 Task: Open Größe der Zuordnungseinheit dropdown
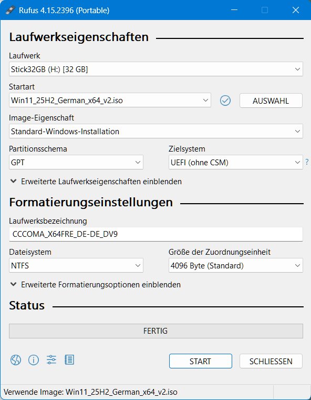(235, 265)
